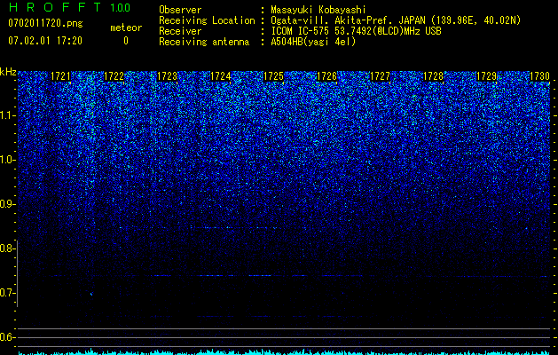Click the bright meteor echo dot near 0.7 kHz
558x355 pixels.
point(91,294)
